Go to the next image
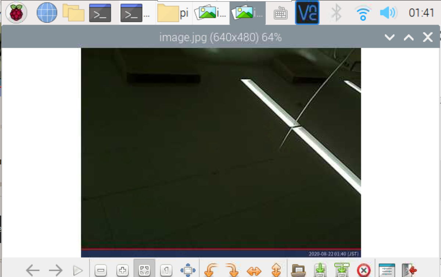This screenshot has width=441, height=277. coord(56,270)
